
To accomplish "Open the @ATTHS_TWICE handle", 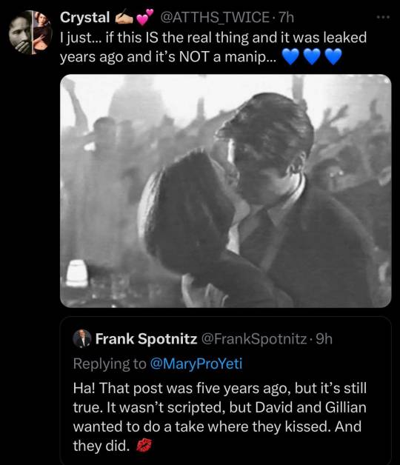I will [215, 17].
